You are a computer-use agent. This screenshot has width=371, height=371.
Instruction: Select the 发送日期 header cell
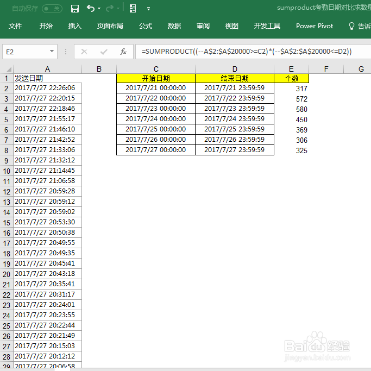tap(48, 78)
